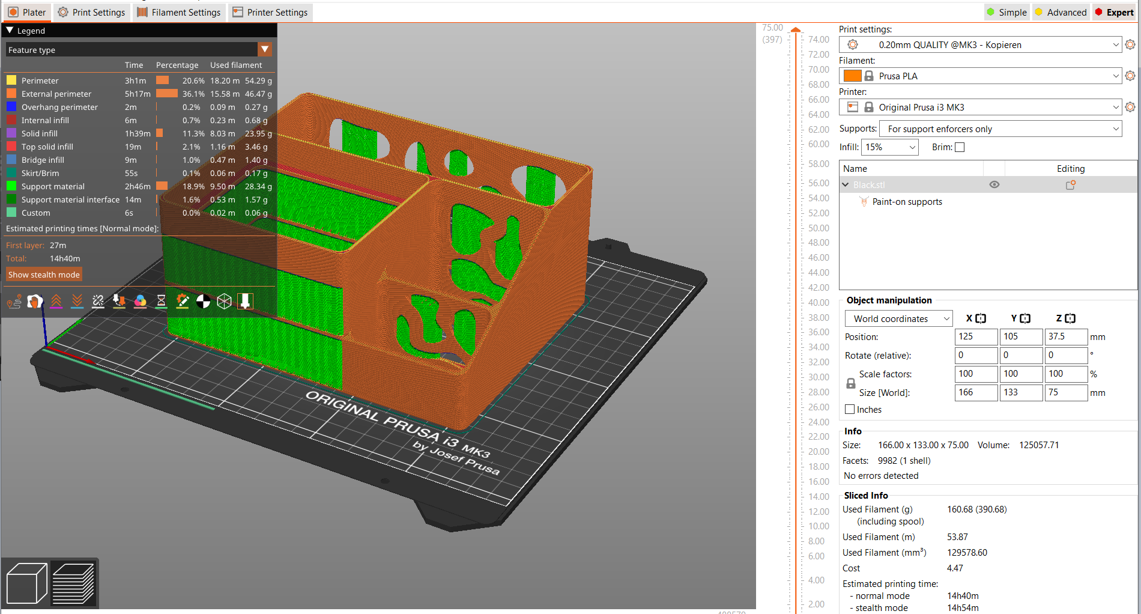The height and width of the screenshot is (614, 1141).
Task: Toggle seams broken-link icon in legend
Action: click(x=98, y=301)
